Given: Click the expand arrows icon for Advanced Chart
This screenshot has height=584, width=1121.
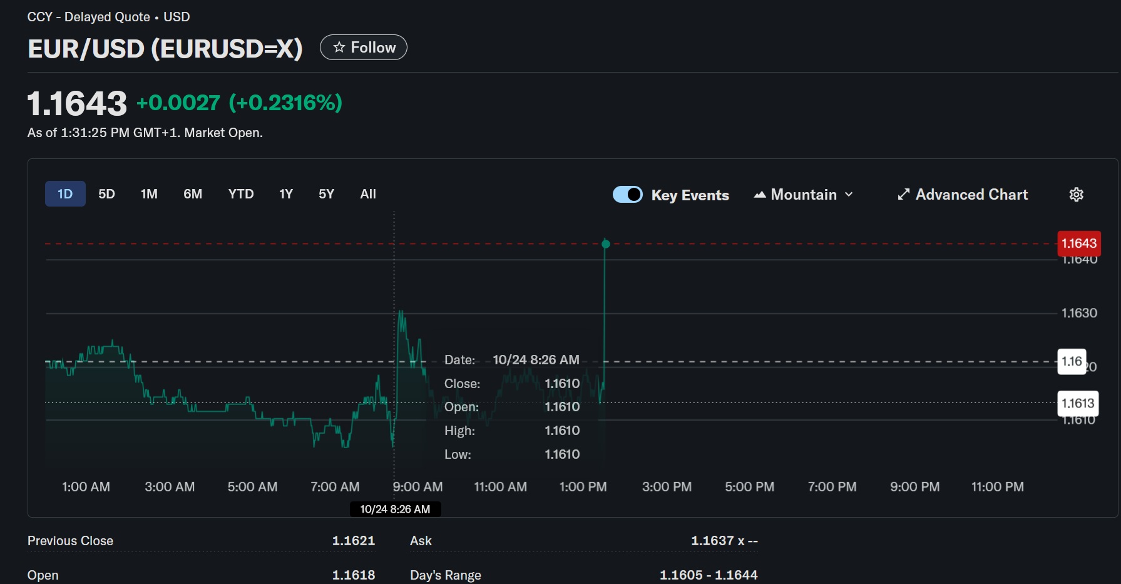Looking at the screenshot, I should [903, 195].
